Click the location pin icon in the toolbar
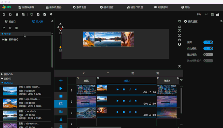 (x=51, y=15)
